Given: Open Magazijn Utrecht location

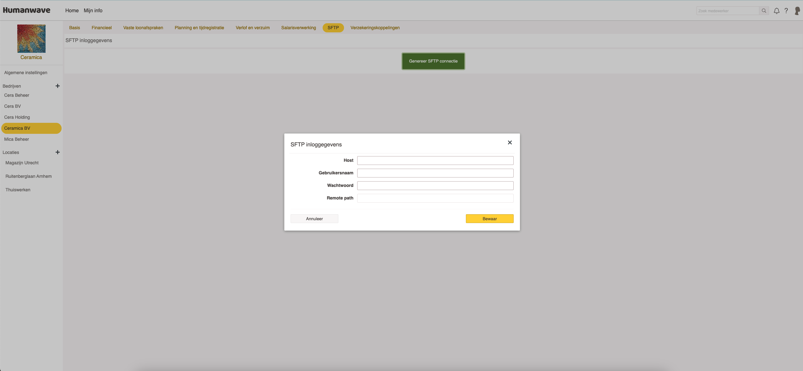Looking at the screenshot, I should (x=22, y=163).
